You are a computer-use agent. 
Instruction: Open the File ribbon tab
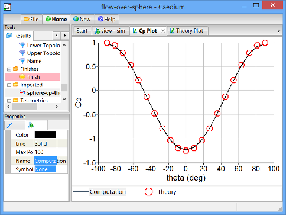31,20
